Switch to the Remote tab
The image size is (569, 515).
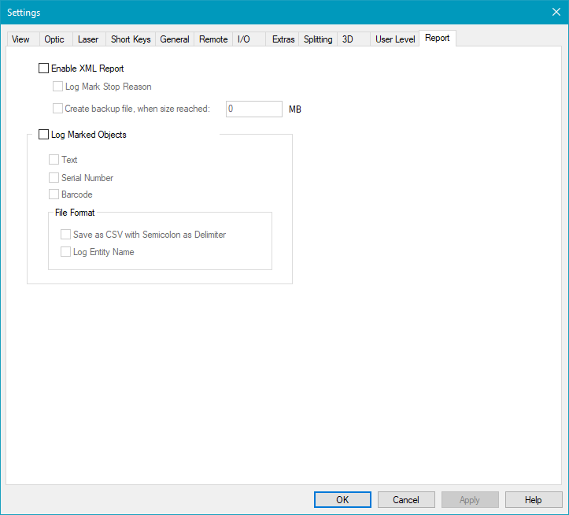(x=213, y=39)
